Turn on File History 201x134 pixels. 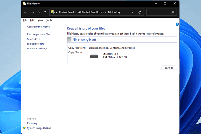point(169,68)
